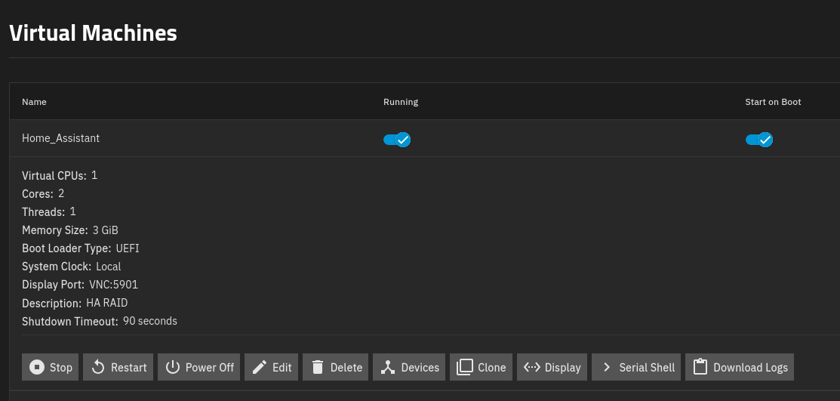Power Off the virtual machine
The image size is (840, 401).
point(198,367)
